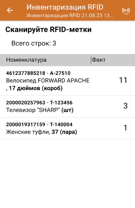Click the Факт column header
The image size is (135, 208).
pyautogui.click(x=99, y=60)
